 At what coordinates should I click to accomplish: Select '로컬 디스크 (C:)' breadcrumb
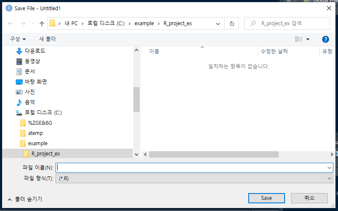(106, 23)
